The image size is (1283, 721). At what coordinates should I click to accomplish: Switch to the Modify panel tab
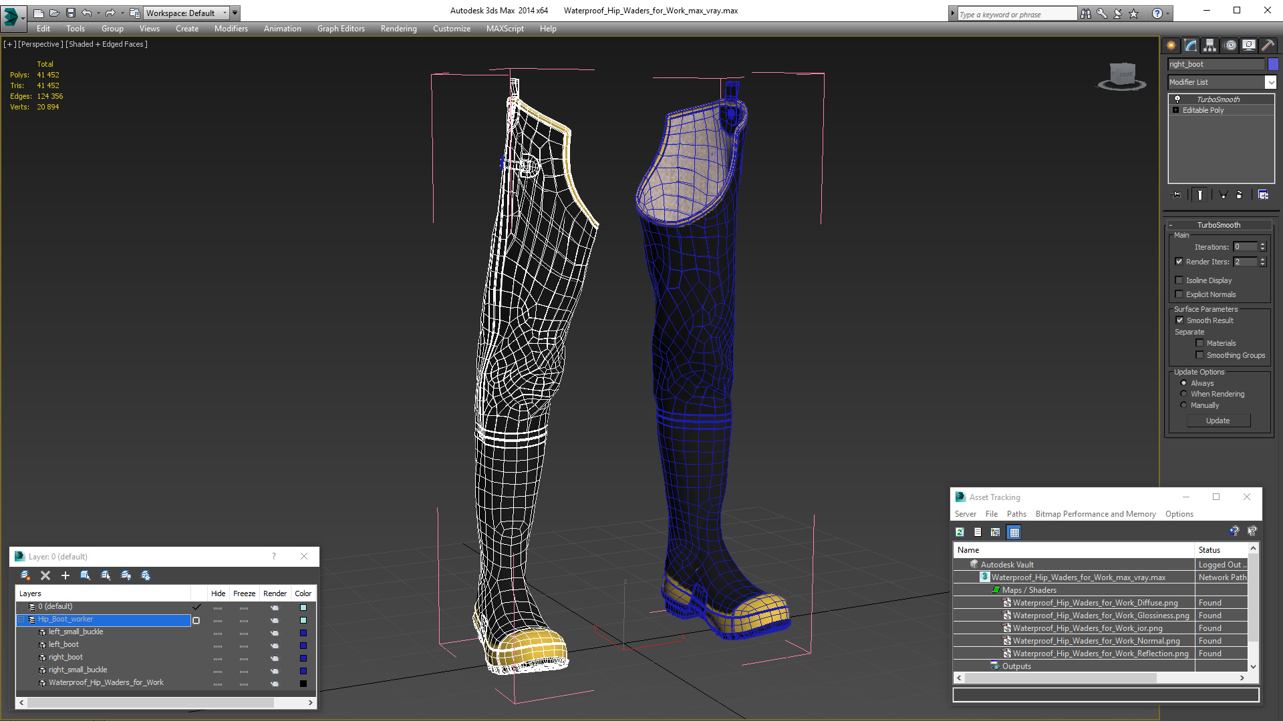(1190, 45)
